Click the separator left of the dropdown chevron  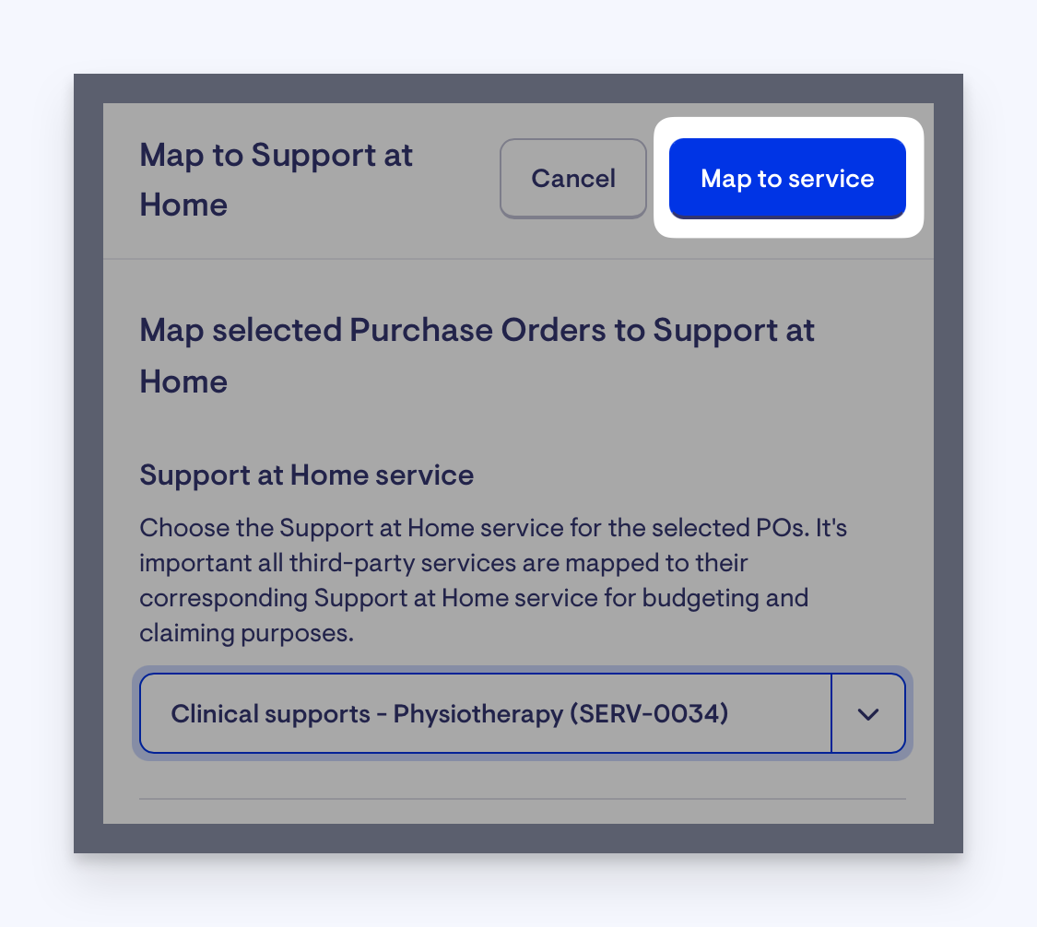coord(831,713)
